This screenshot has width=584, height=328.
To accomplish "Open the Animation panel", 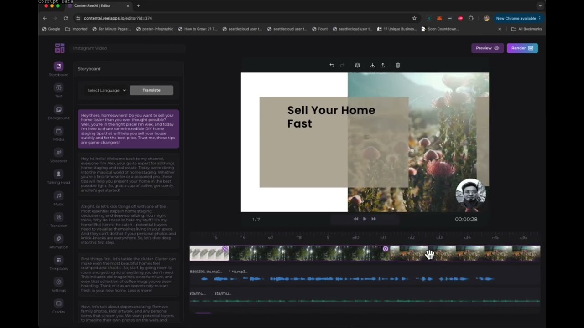I will pos(58,241).
